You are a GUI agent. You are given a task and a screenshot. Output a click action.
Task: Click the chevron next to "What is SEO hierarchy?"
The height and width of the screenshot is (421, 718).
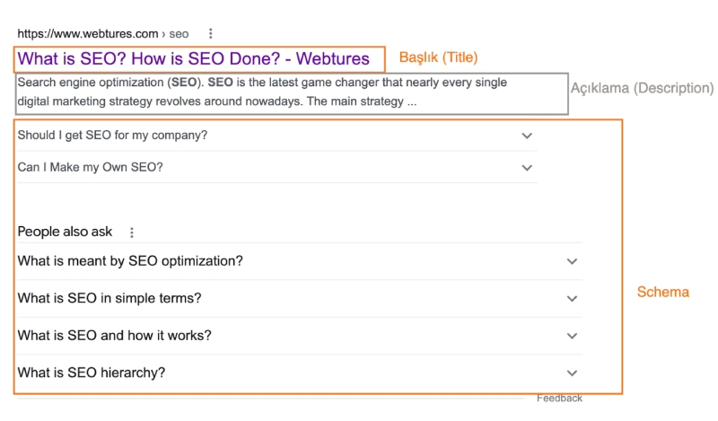pos(573,373)
